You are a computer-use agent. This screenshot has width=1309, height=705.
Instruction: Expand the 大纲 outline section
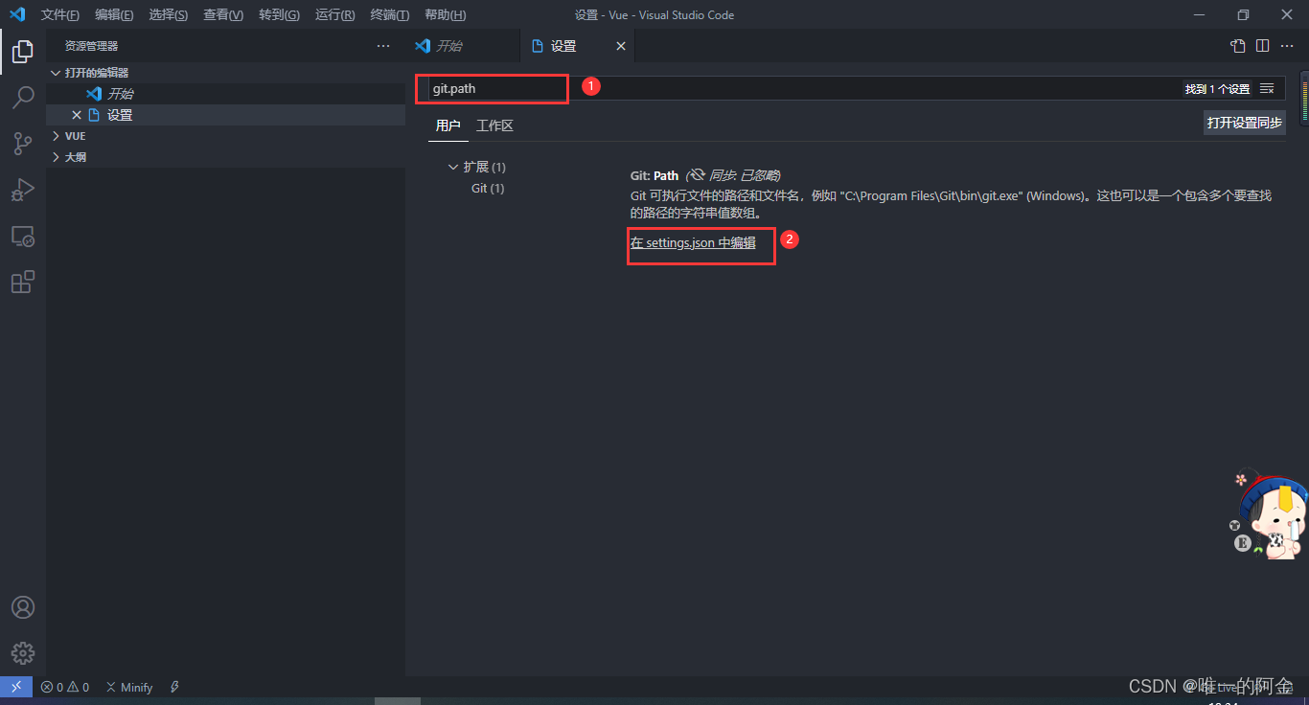coord(225,157)
